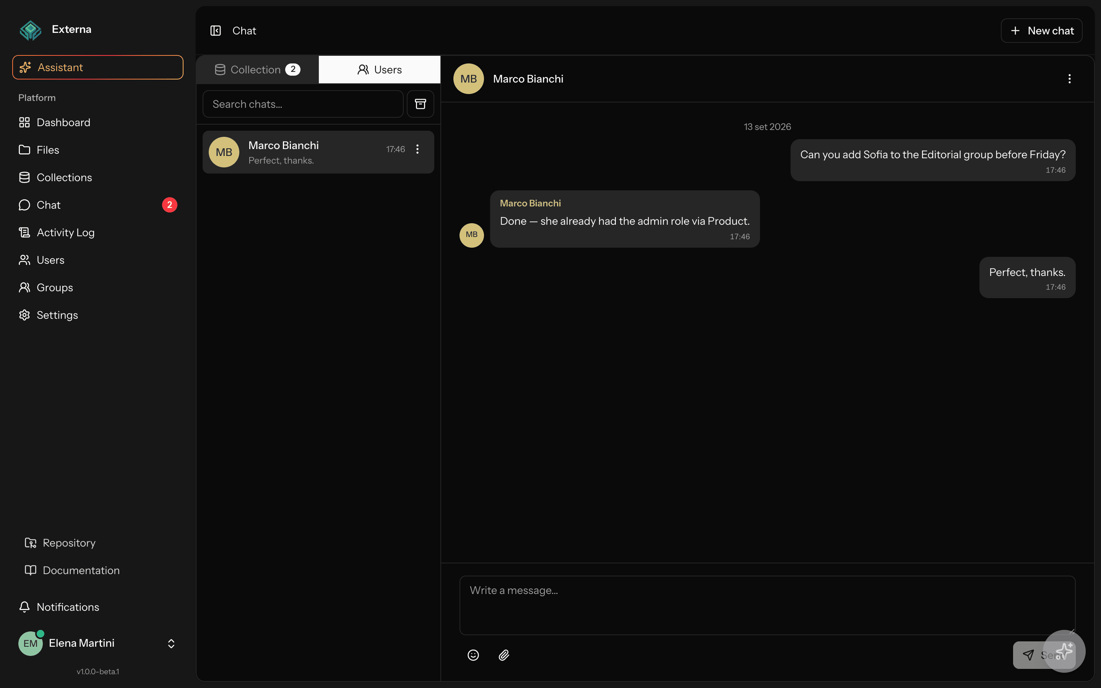Click Marco Bianchi name in conversation header
1101x688 pixels.
[528, 79]
